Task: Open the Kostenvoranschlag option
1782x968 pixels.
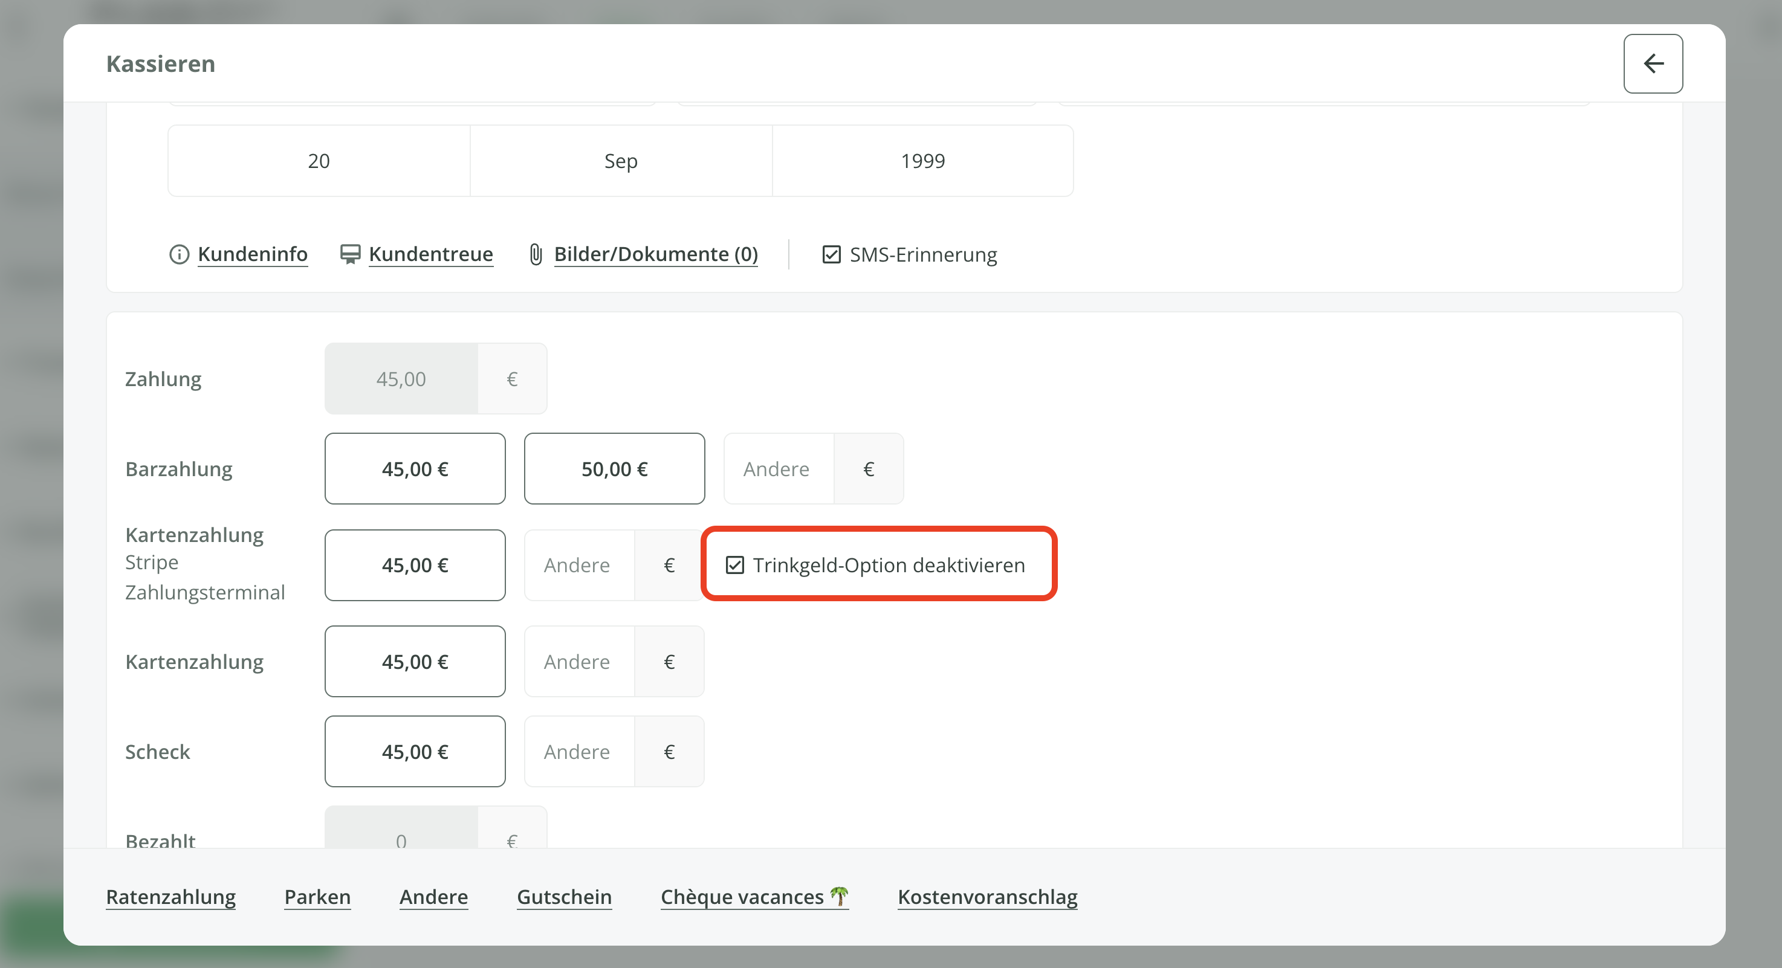Action: click(x=987, y=897)
